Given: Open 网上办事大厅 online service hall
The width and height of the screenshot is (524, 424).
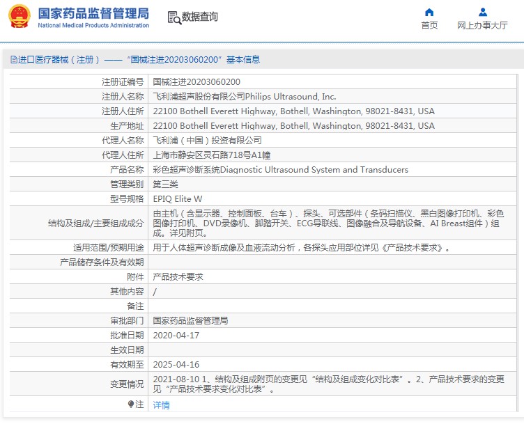Looking at the screenshot, I should pyautogui.click(x=482, y=25).
